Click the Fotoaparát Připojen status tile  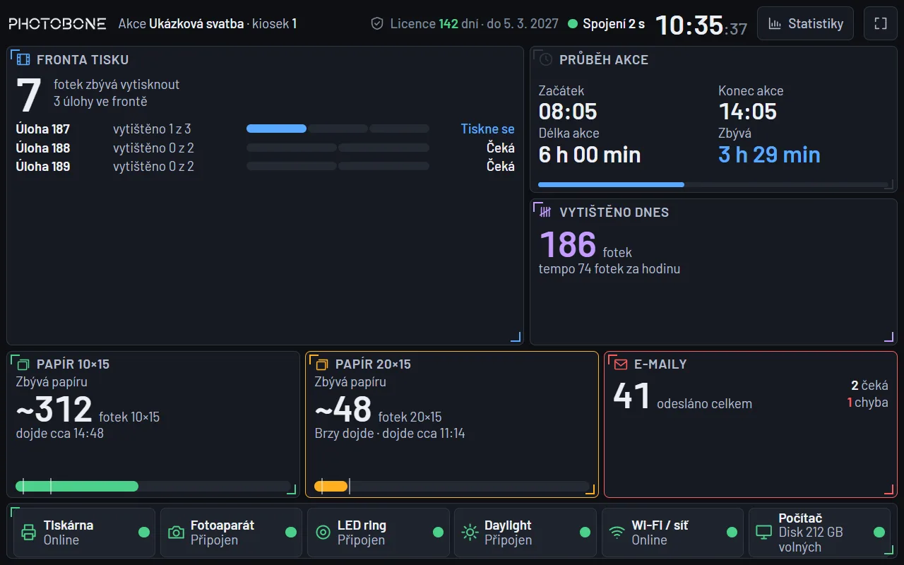click(x=231, y=533)
